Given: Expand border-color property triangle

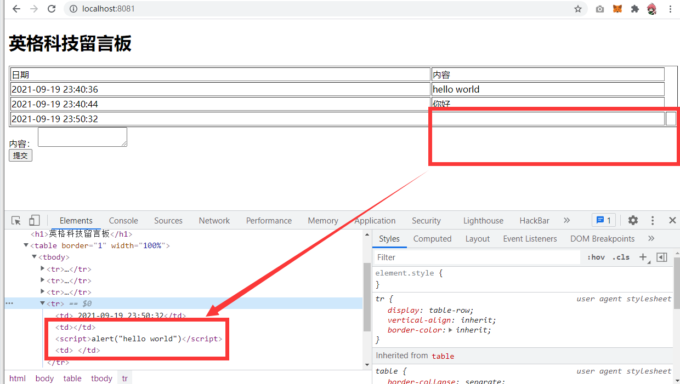Looking at the screenshot, I should 451,330.
